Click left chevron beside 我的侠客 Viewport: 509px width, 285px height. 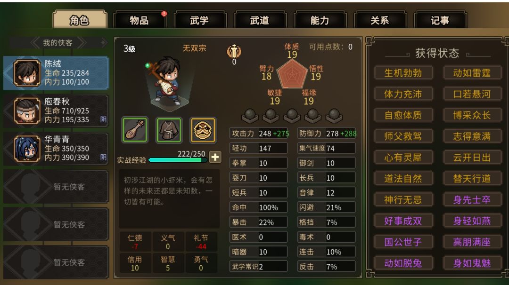tap(35, 43)
